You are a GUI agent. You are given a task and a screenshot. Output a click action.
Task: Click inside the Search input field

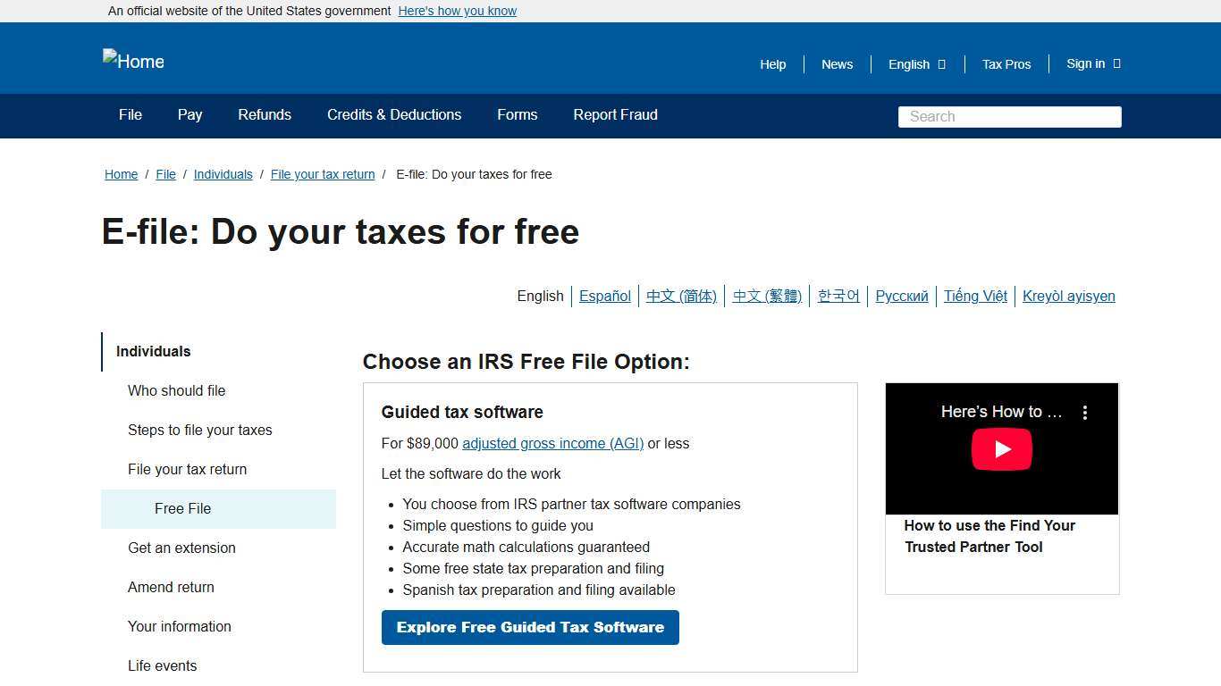1008,116
